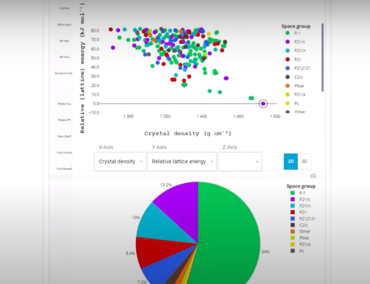The height and width of the screenshot is (284, 370).
Task: Toggle P21/n in pie chart legend
Action: pyautogui.click(x=301, y=206)
